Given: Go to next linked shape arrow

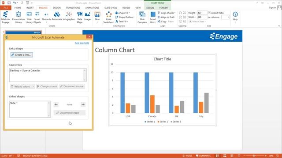Looking at the screenshot, I should 83,104.
